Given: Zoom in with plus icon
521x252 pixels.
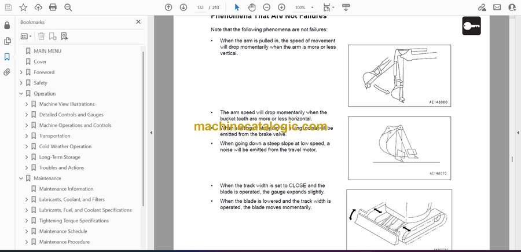Looking at the screenshot, I should (x=281, y=8).
